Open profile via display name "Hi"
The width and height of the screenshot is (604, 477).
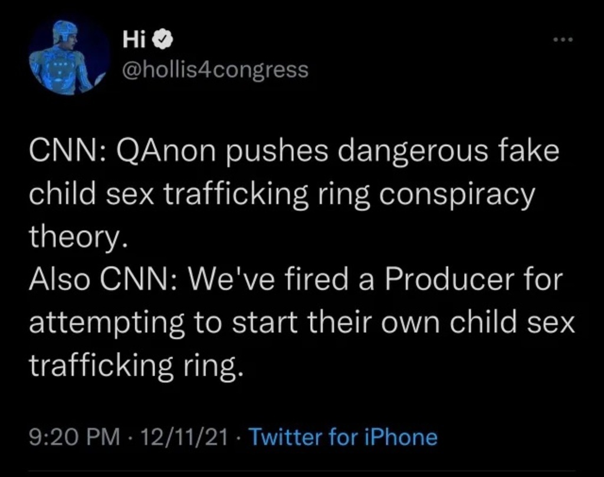pyautogui.click(x=133, y=41)
